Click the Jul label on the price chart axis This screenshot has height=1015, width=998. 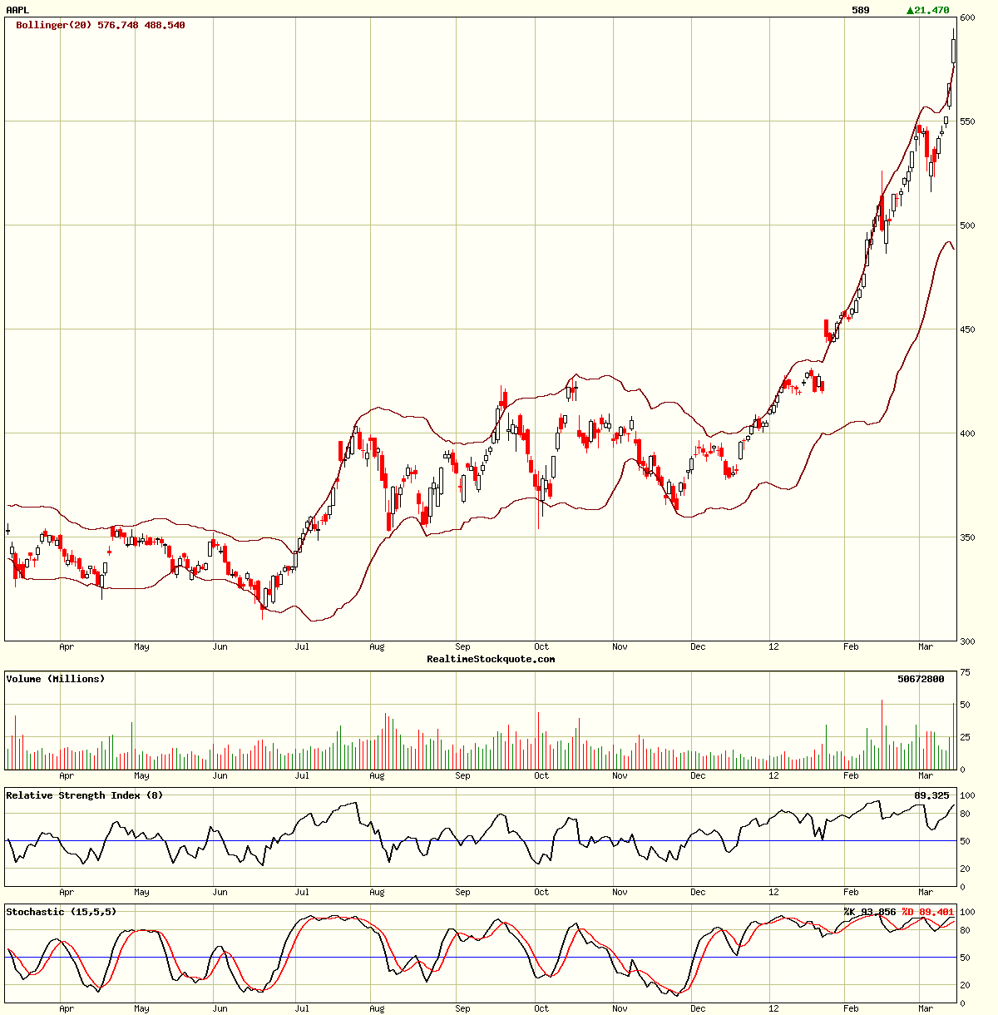coord(304,646)
